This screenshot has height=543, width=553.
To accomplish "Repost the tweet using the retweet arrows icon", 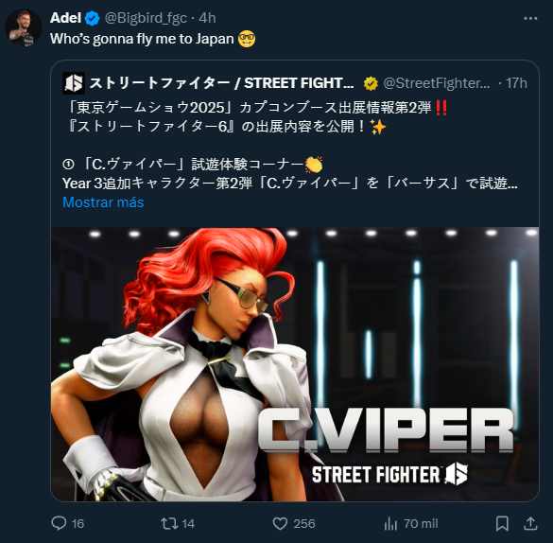I will [x=169, y=523].
